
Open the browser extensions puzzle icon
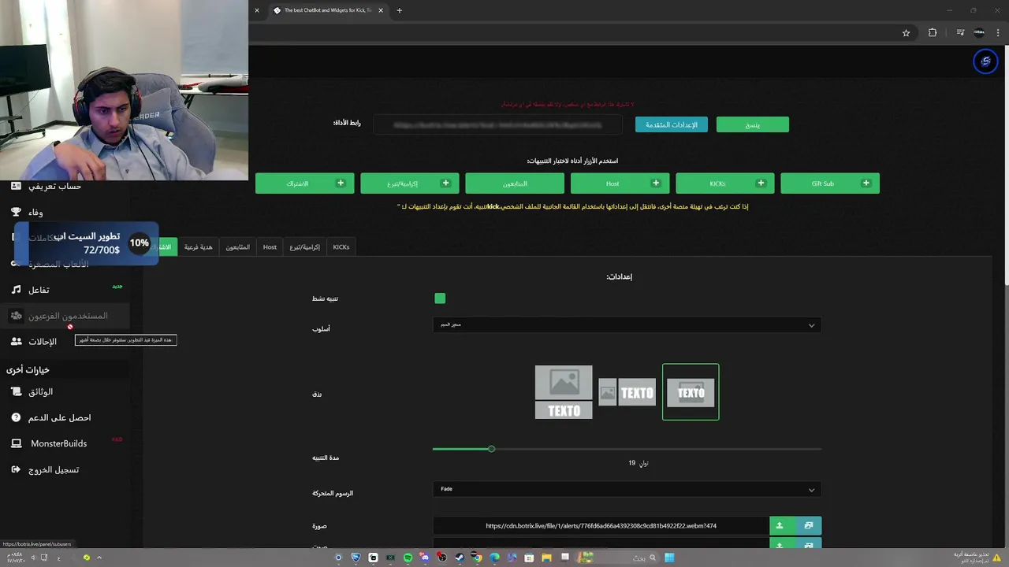pyautogui.click(x=933, y=33)
